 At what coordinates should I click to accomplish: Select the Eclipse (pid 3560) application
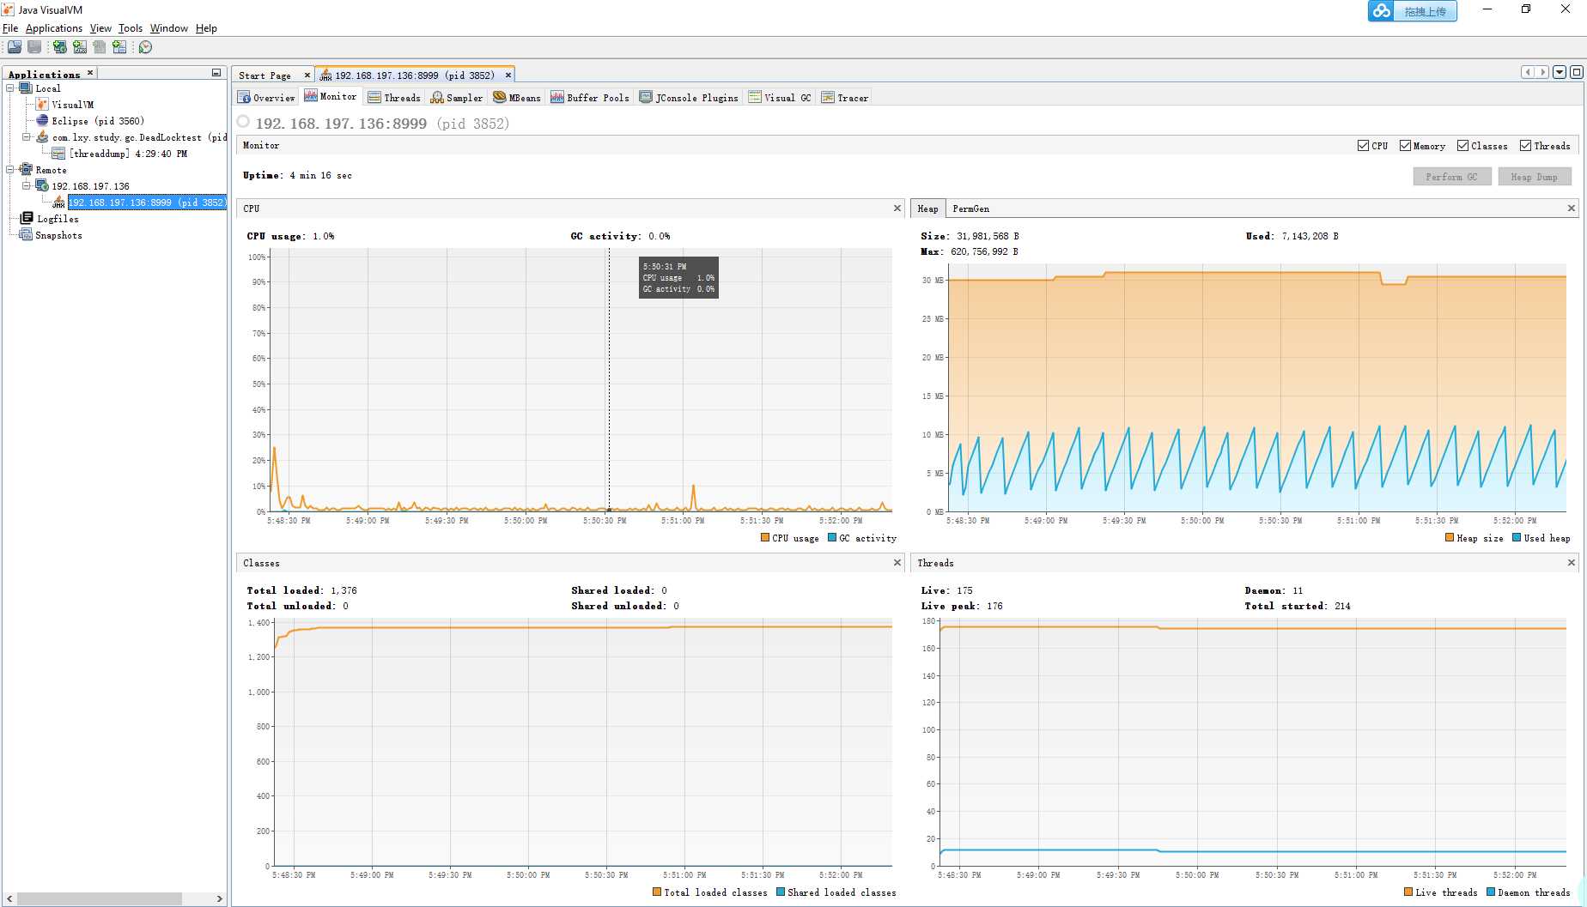pyautogui.click(x=97, y=121)
